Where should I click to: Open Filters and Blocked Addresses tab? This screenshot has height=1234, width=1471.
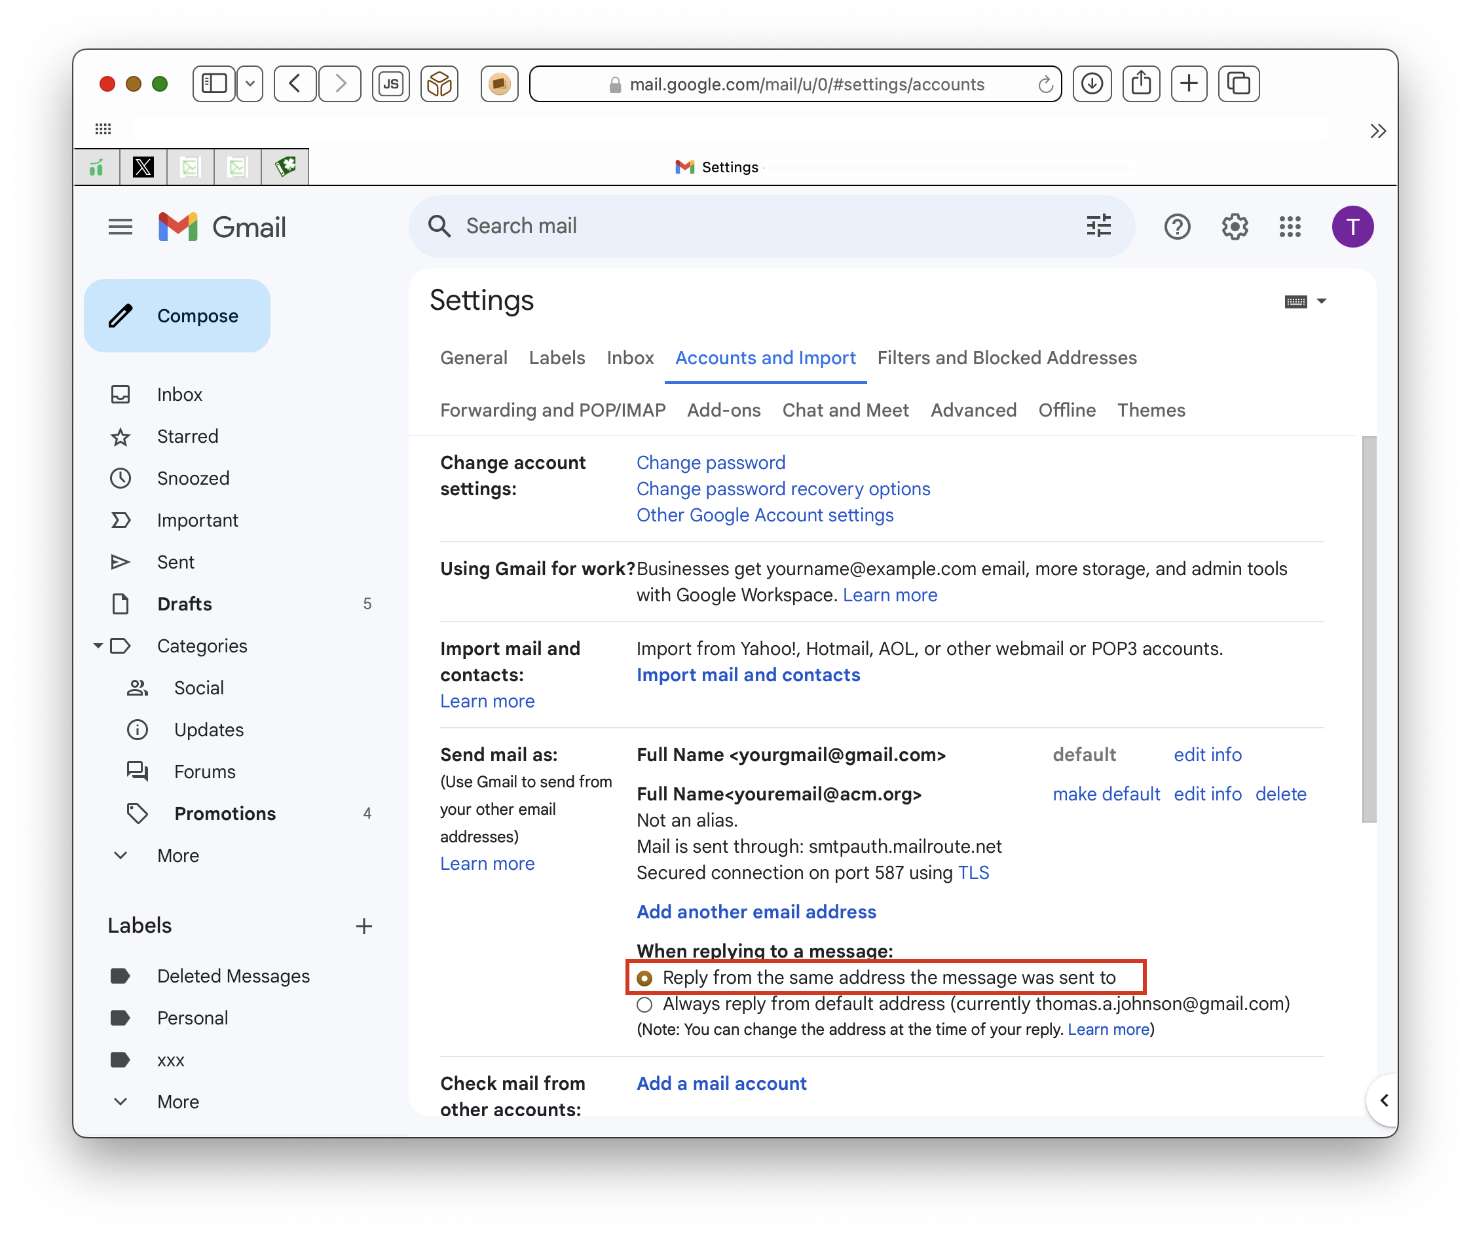click(1007, 358)
